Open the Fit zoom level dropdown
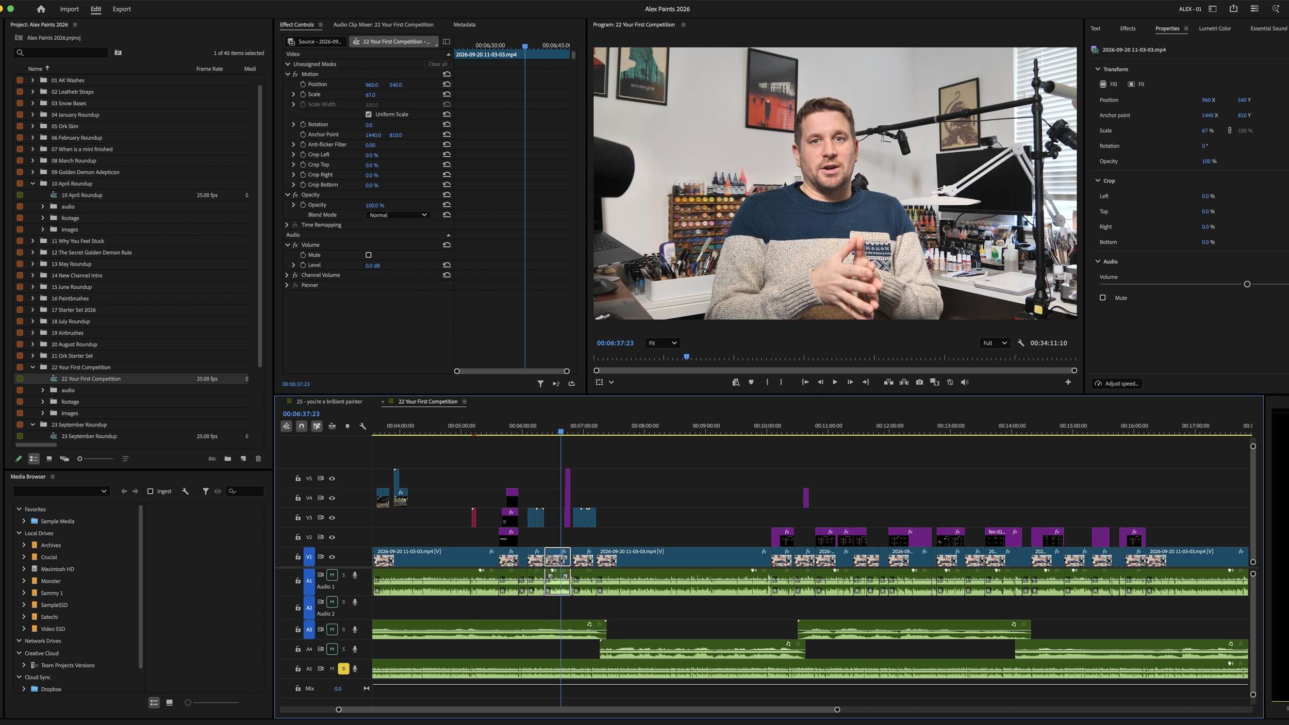 click(x=662, y=343)
